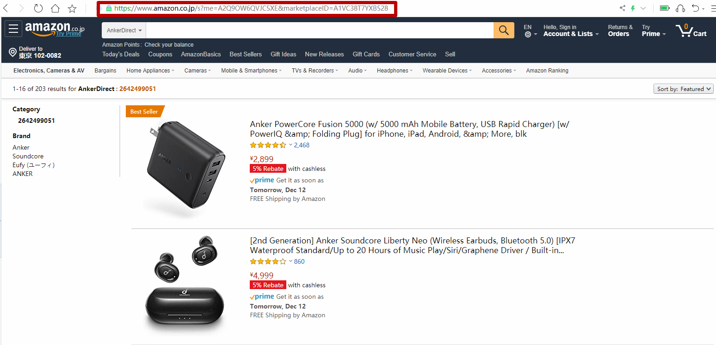
Task: Click the browser reload icon
Action: 38,8
